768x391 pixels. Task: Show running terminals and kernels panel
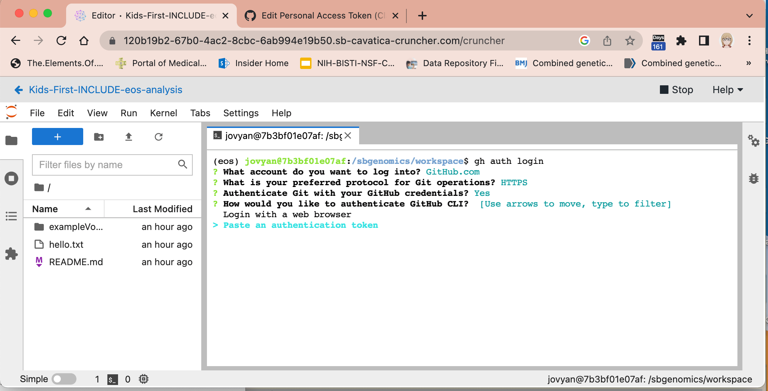click(11, 178)
